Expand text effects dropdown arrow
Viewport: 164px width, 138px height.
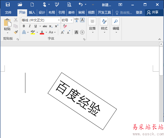point(28,32)
